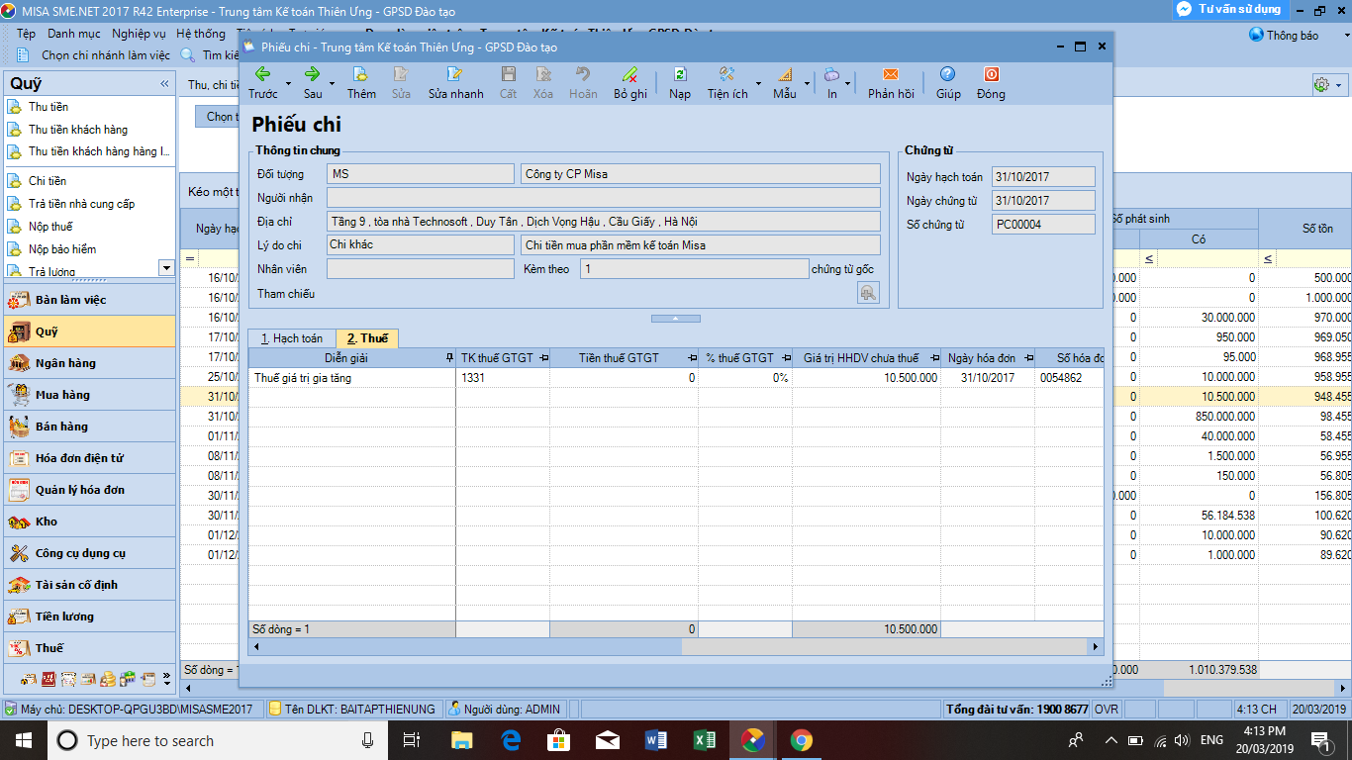
Task: Open Giúp help icon
Action: pyautogui.click(x=948, y=74)
